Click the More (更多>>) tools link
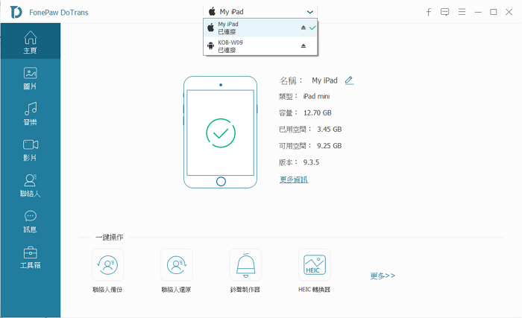The width and height of the screenshot is (522, 318). (x=383, y=276)
